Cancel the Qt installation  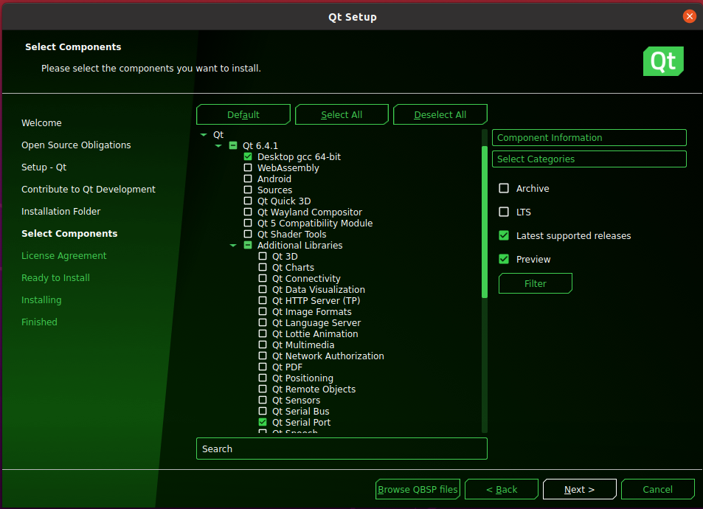tap(658, 489)
